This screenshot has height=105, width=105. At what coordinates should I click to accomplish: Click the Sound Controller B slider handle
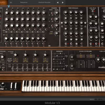click(x=91, y=64)
